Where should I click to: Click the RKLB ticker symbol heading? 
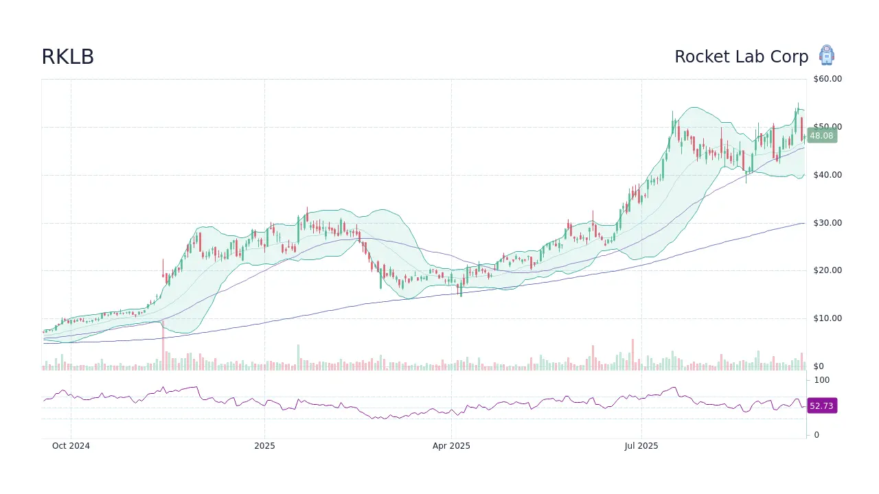(x=67, y=57)
